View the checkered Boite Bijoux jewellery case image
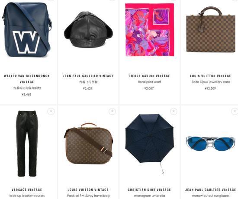The image size is (238, 199). point(211,30)
